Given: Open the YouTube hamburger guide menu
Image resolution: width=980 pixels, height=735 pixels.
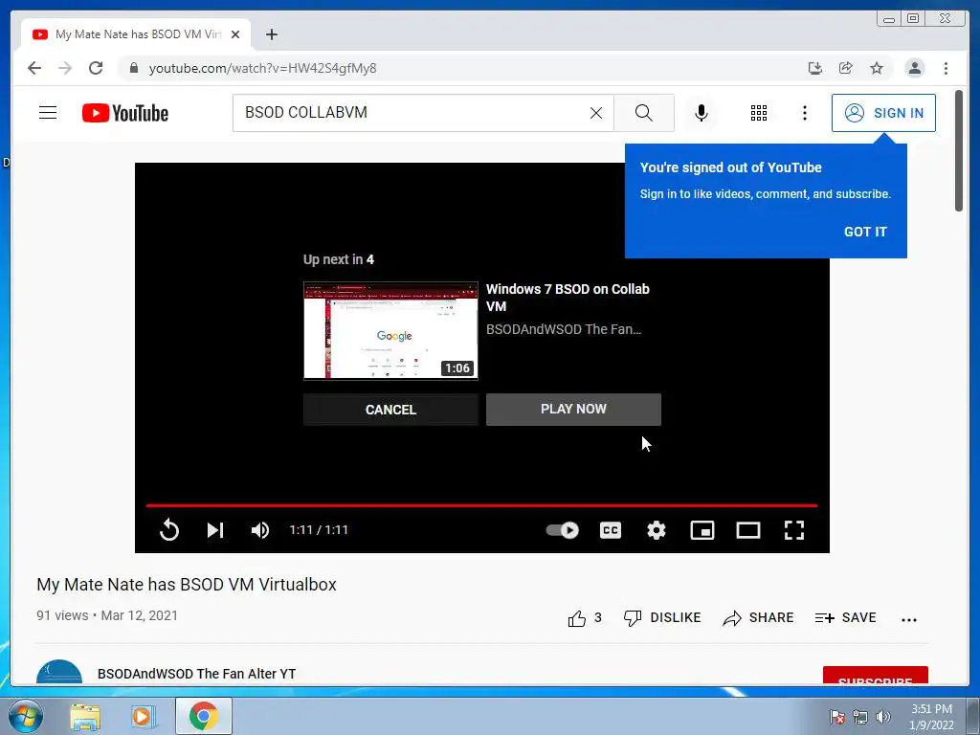Looking at the screenshot, I should [x=48, y=113].
